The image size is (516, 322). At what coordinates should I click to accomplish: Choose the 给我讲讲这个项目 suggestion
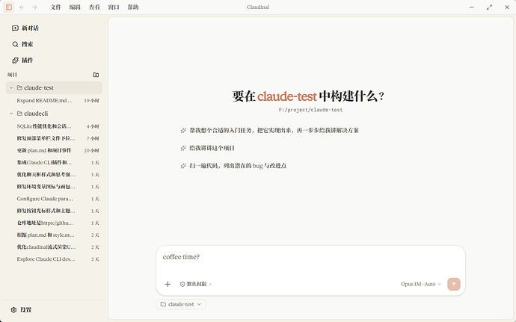click(207, 148)
